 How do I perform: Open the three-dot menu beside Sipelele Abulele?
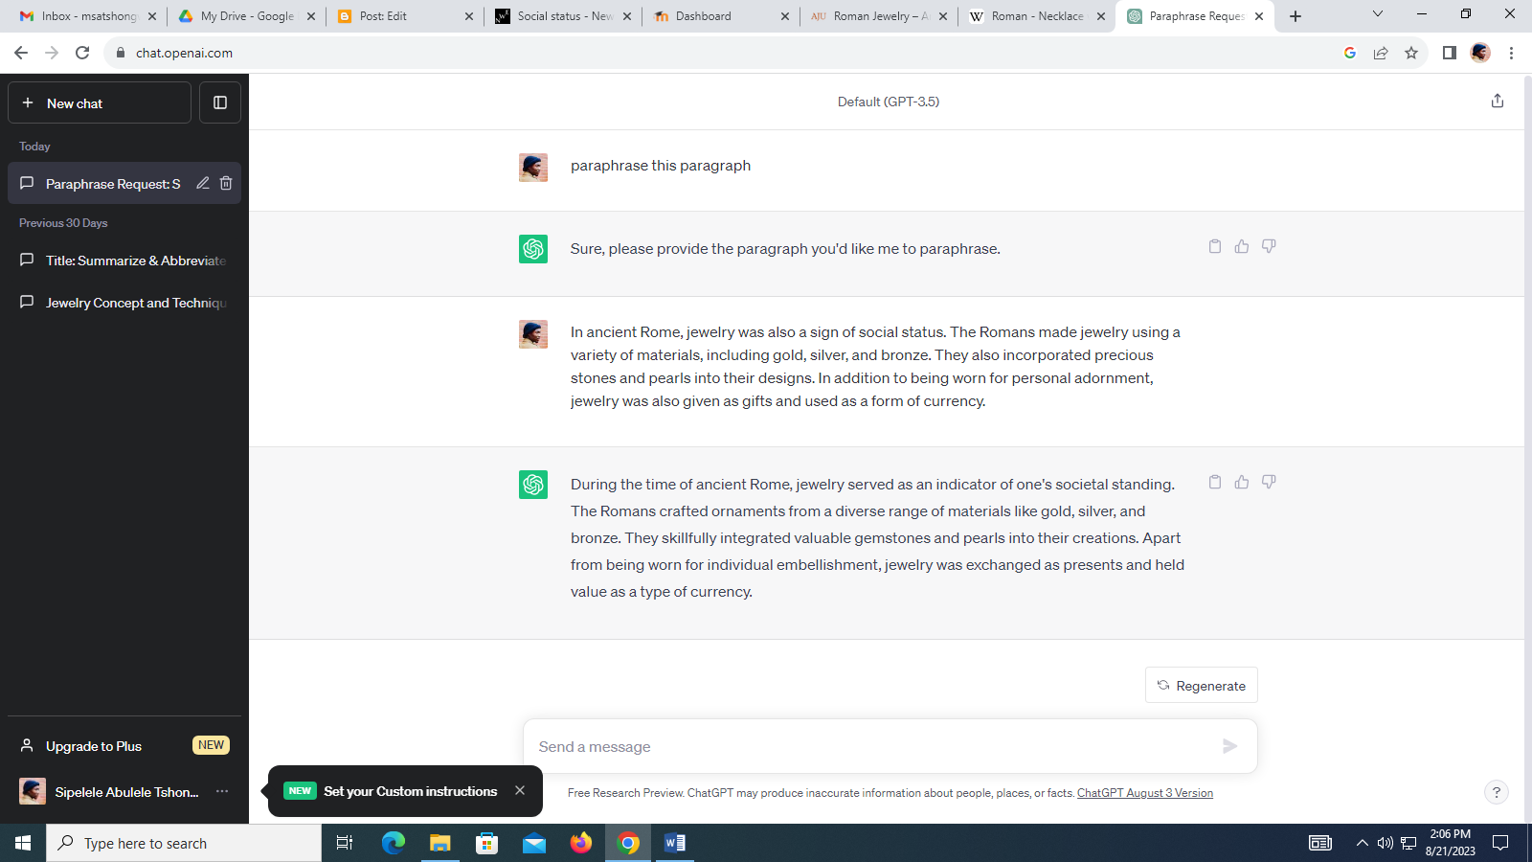(x=222, y=791)
